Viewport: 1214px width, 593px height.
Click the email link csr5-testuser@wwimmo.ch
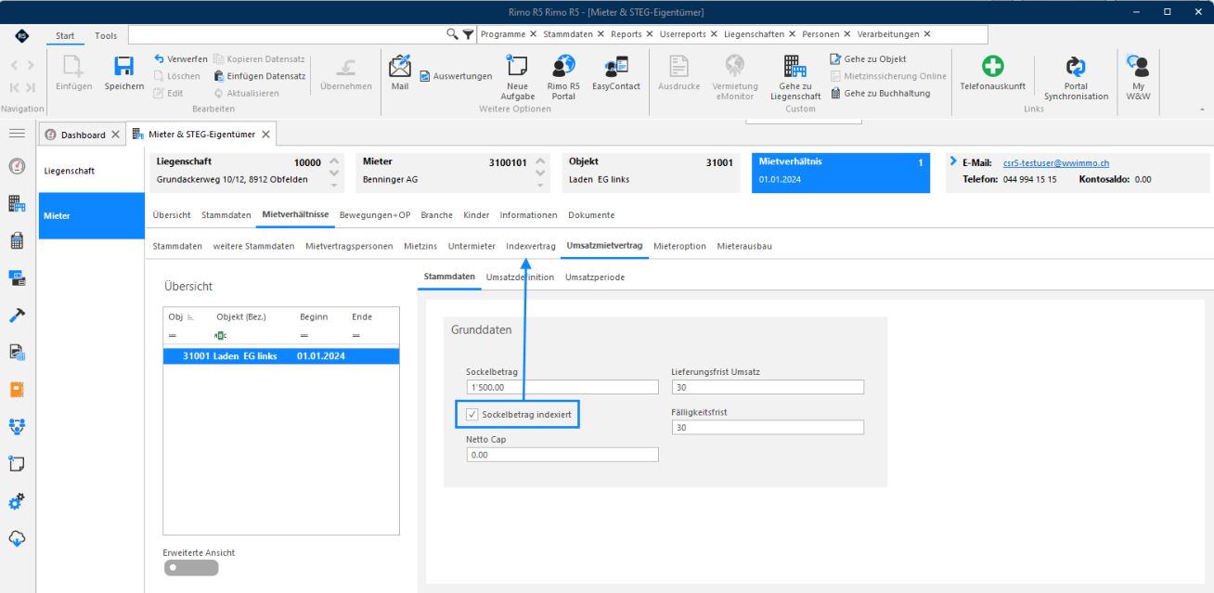(1056, 162)
